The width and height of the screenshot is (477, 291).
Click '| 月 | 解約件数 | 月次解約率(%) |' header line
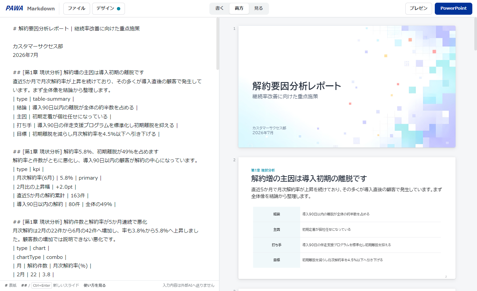[x=52, y=266]
